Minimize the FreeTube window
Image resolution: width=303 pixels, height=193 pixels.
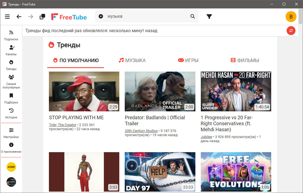click(x=272, y=4)
